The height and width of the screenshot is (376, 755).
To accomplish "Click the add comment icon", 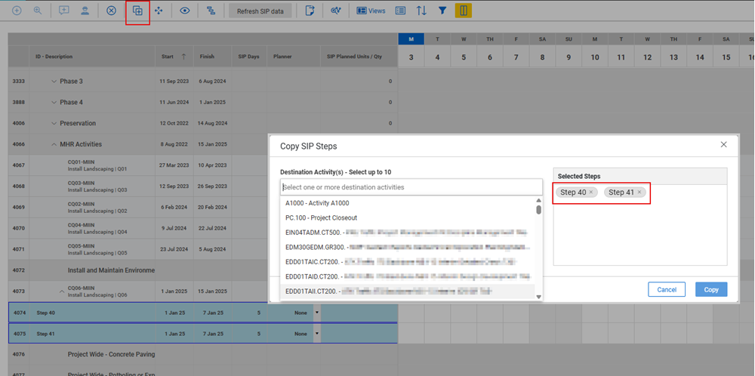I will click(63, 11).
